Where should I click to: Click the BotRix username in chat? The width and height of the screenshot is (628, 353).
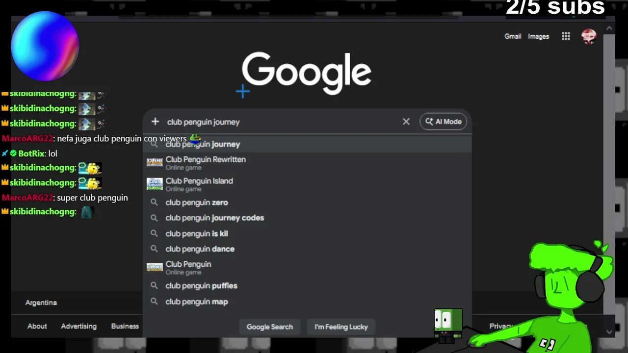click(32, 153)
